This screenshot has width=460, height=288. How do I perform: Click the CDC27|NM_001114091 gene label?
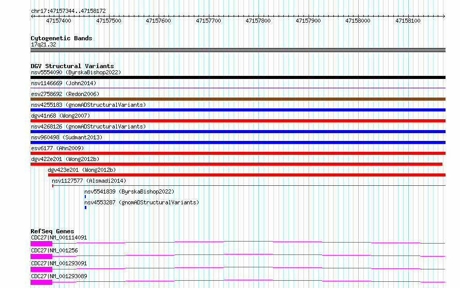point(59,237)
